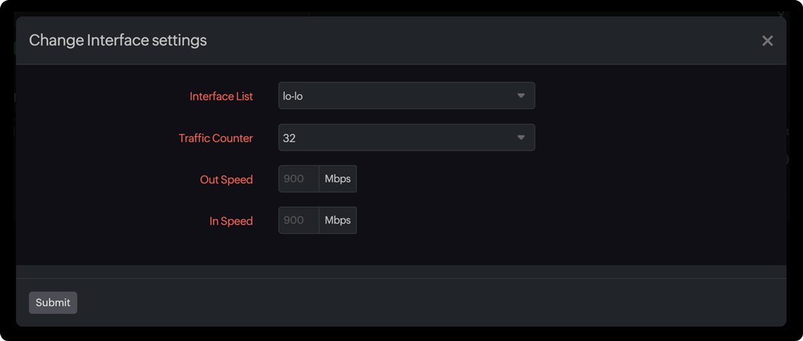The height and width of the screenshot is (341, 803).
Task: Click the In Speed label
Action: point(231,221)
